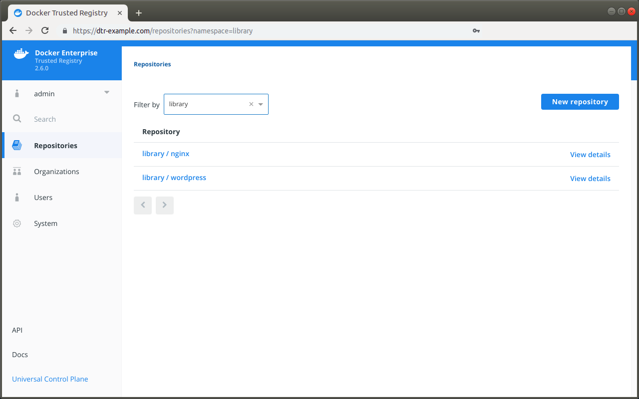Expand the admin account dropdown arrow
Image resolution: width=639 pixels, height=399 pixels.
point(107,93)
